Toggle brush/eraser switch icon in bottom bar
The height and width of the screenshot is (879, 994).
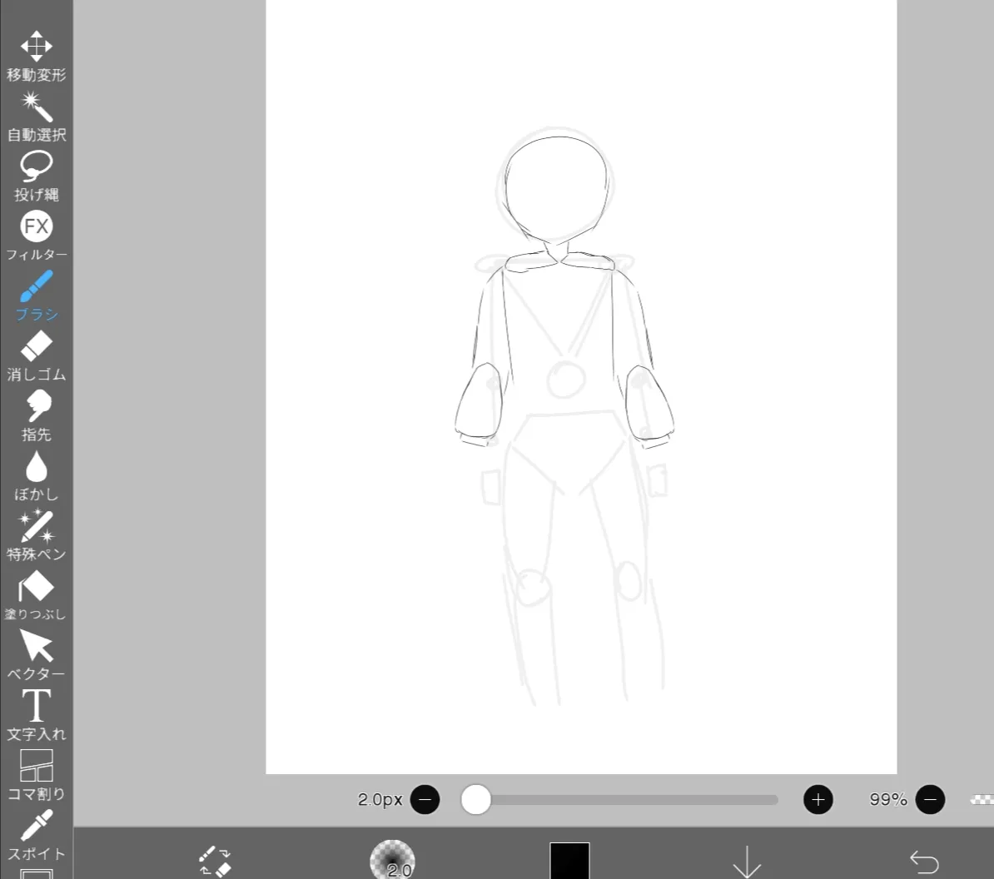[x=215, y=862]
